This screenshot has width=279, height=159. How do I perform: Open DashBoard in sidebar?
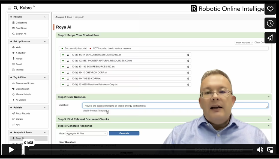21,28
